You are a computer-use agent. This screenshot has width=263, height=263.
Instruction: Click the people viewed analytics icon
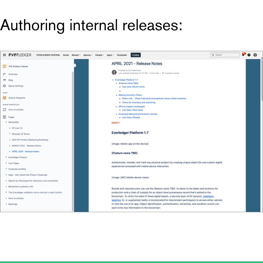[x=163, y=73]
